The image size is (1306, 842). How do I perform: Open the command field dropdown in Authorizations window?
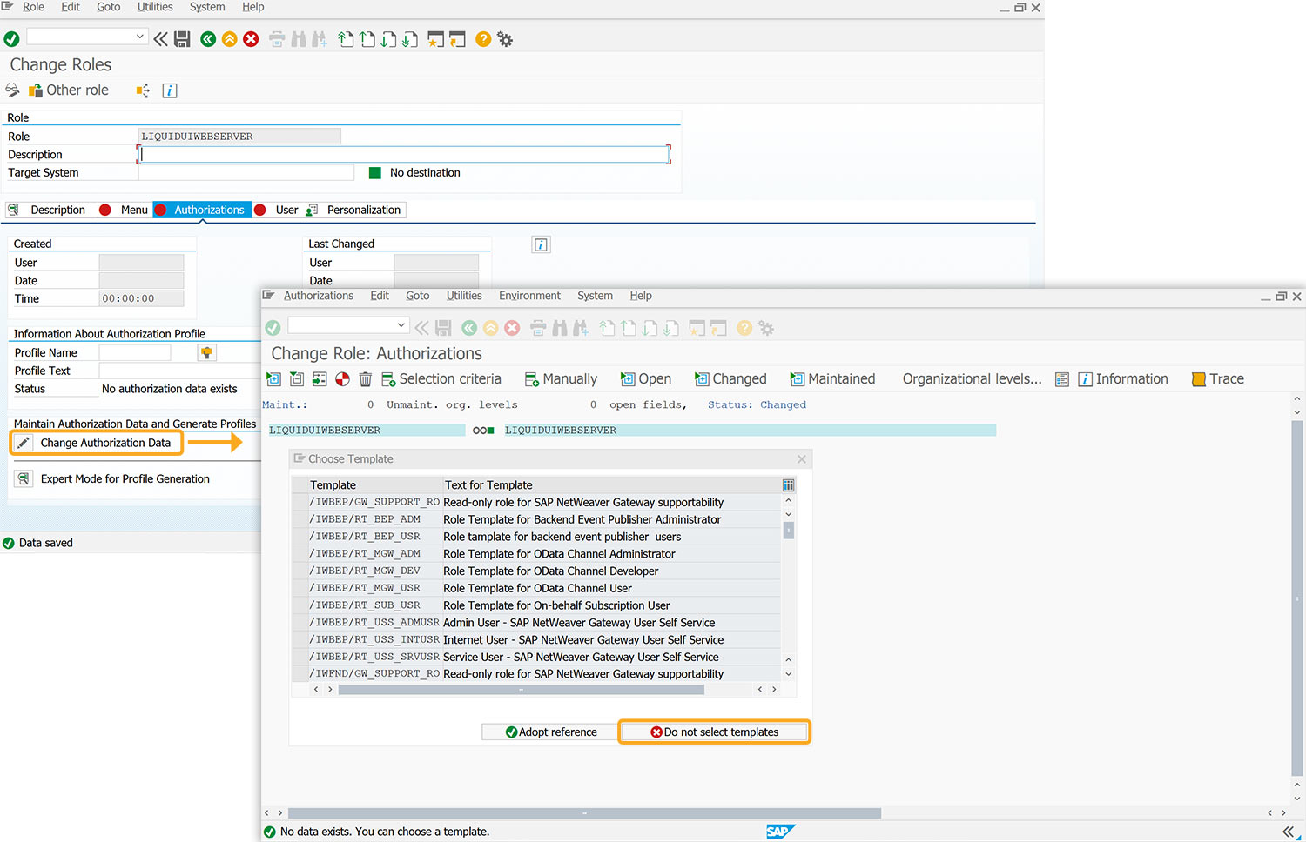pyautogui.click(x=401, y=325)
